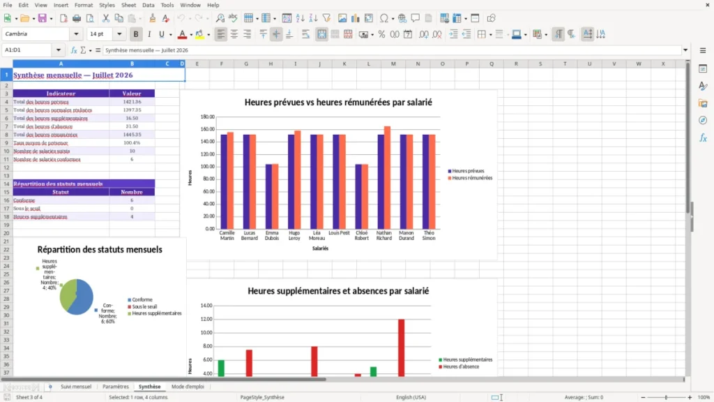Insert an image from the toolbar
Screen dimensions: 714x402
coord(342,18)
